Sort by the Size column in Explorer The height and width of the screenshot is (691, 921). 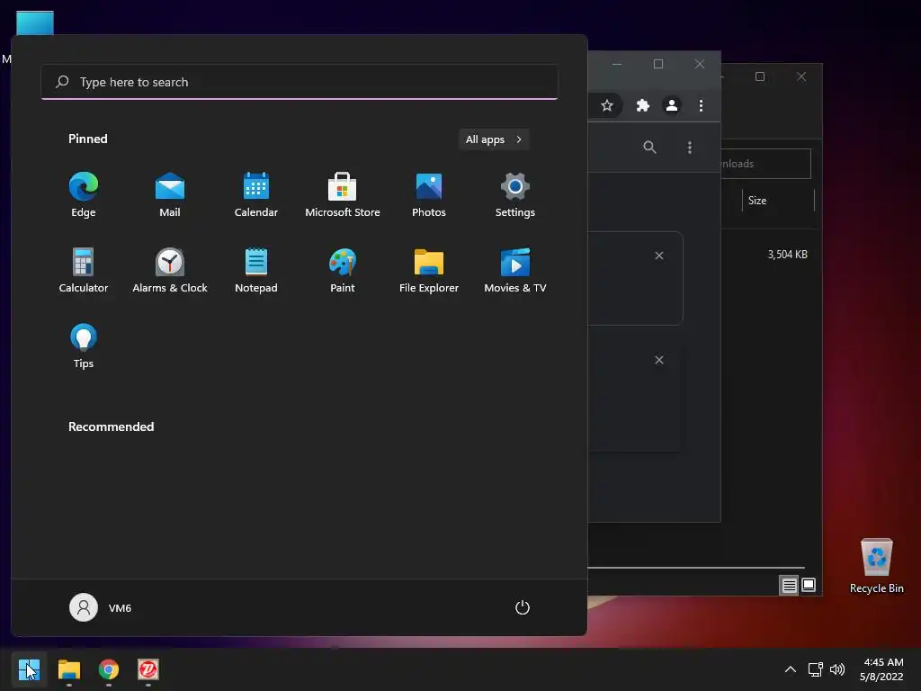778,201
